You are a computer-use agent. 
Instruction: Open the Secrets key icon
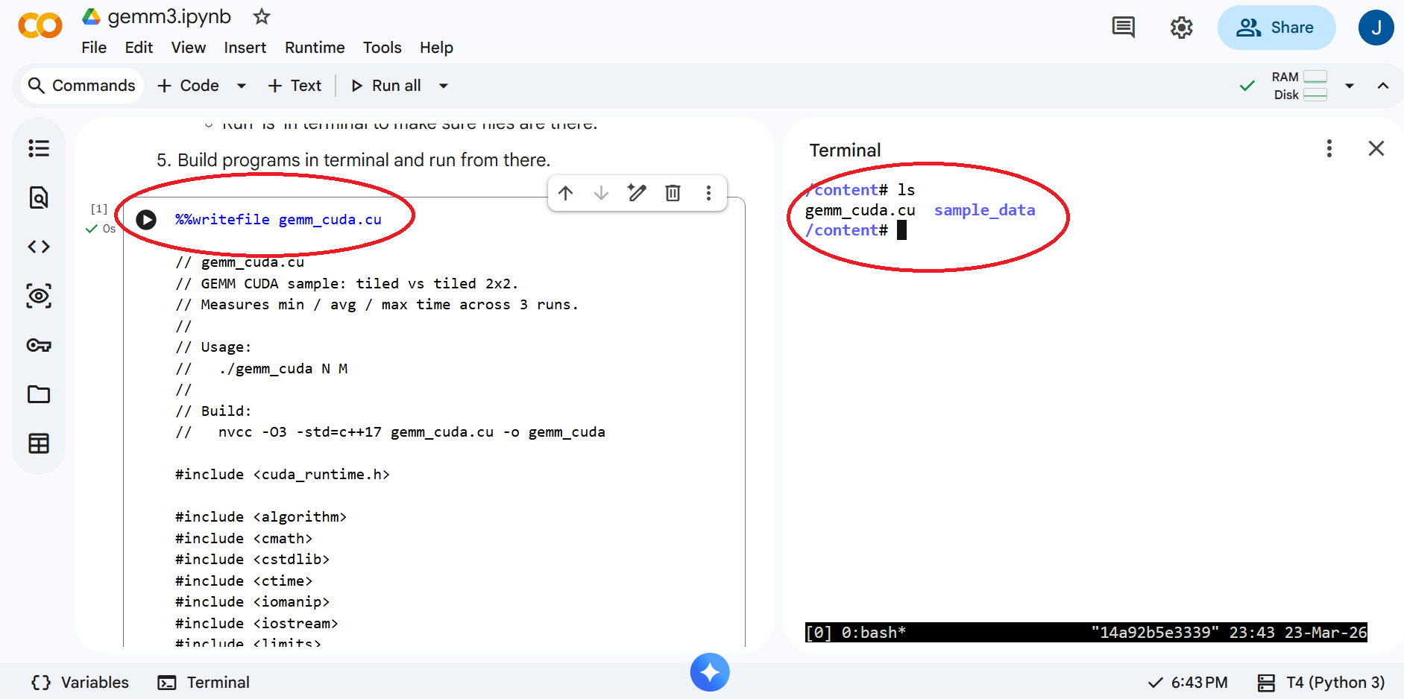(39, 345)
